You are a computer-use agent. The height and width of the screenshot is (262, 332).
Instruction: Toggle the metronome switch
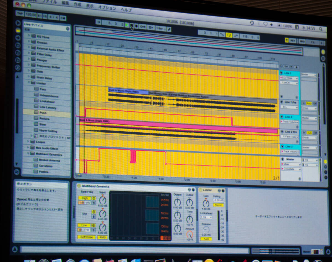point(63,18)
